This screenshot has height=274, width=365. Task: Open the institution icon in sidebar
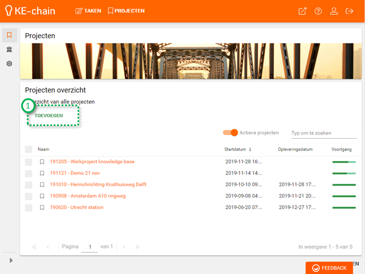pyautogui.click(x=9, y=50)
